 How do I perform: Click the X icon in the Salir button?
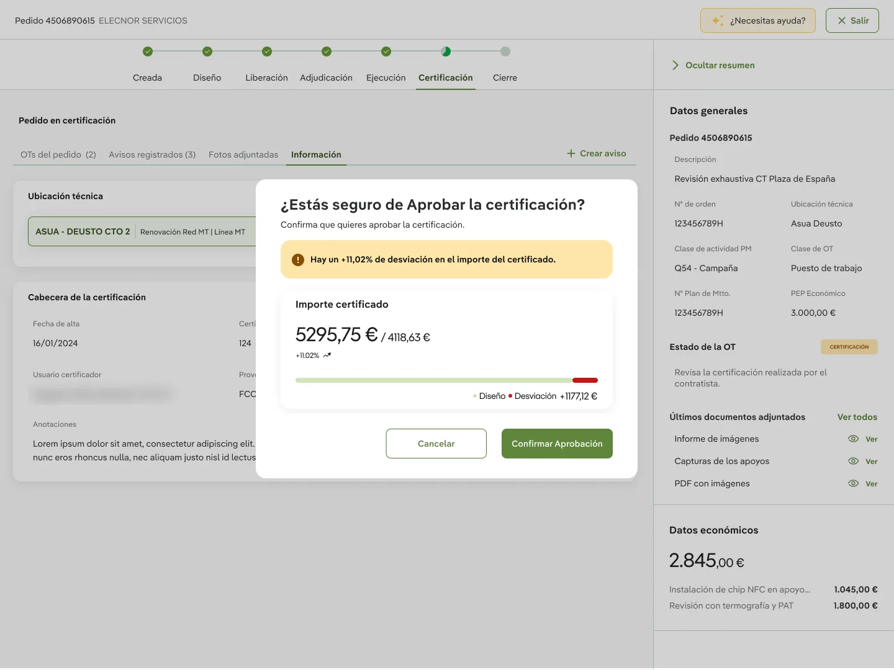pyautogui.click(x=842, y=20)
